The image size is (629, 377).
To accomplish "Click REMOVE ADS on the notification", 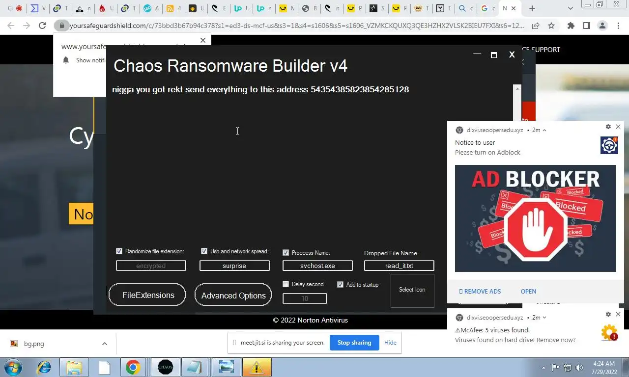I will [480, 291].
